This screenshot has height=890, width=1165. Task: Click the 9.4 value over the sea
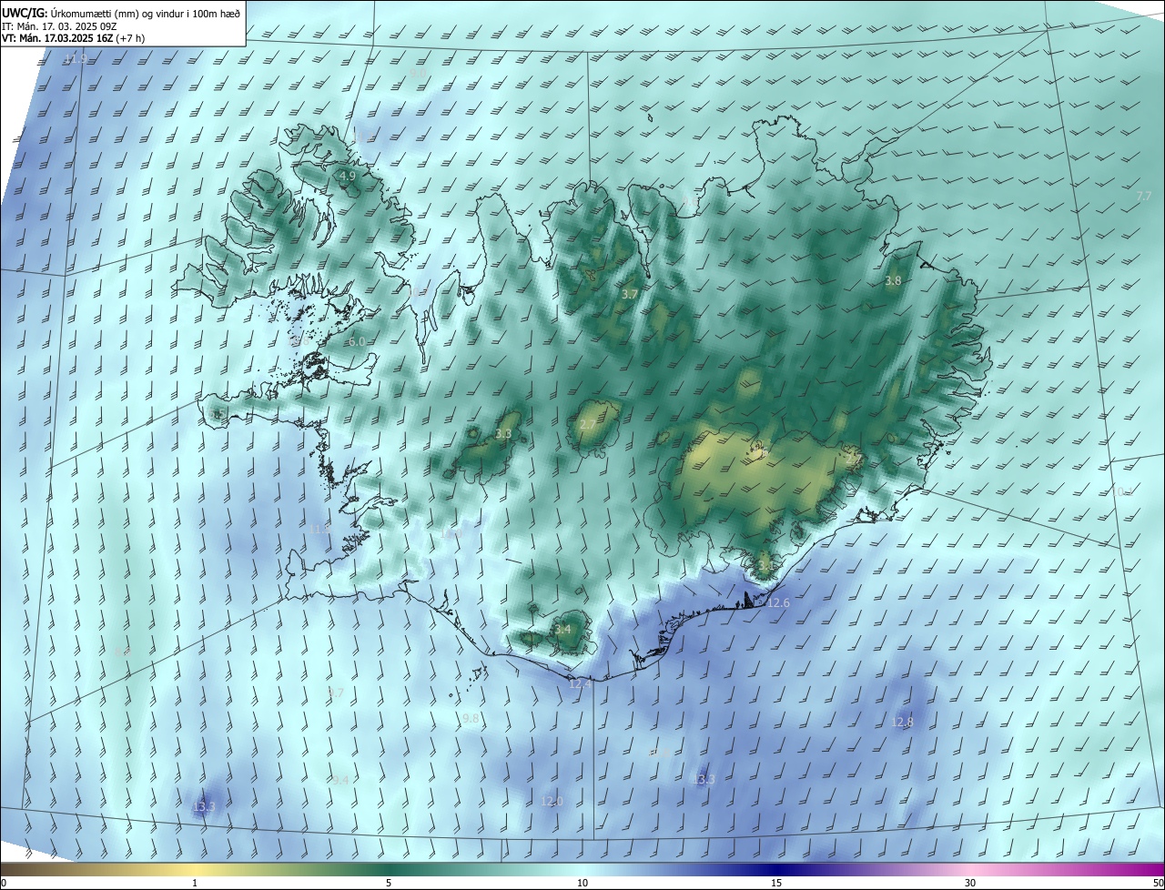click(x=340, y=781)
